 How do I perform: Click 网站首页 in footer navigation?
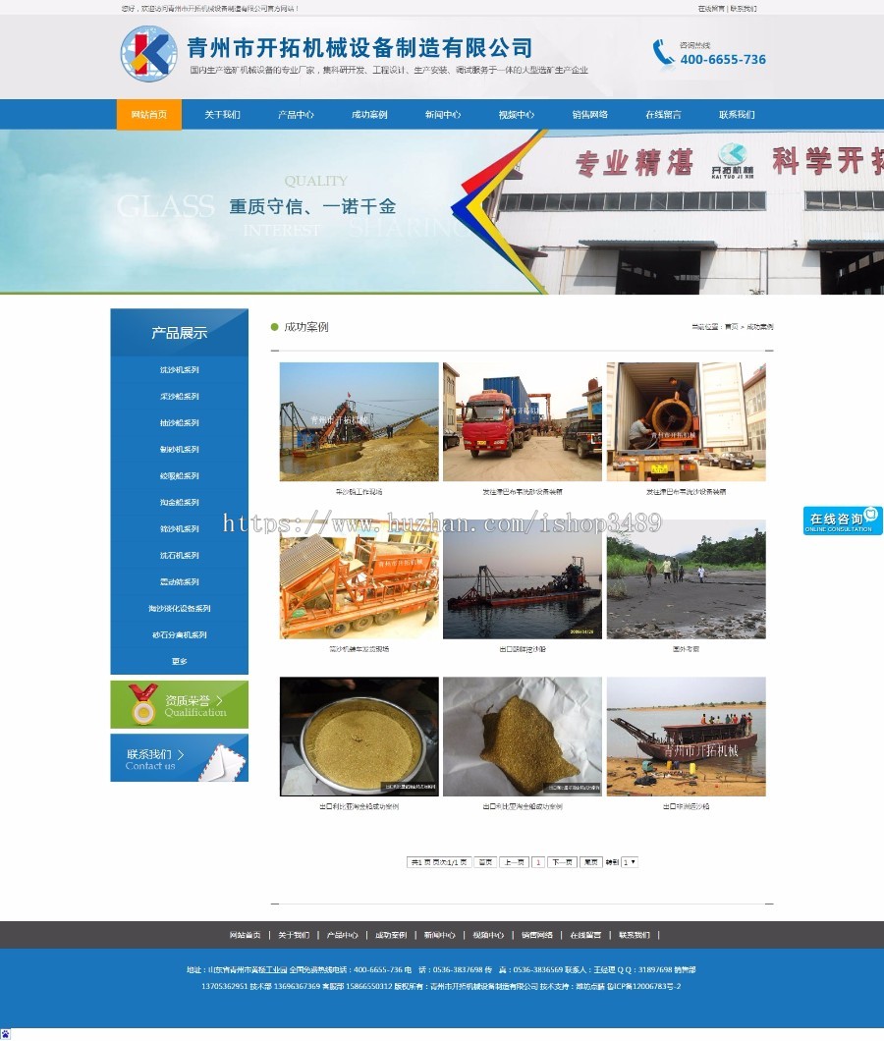pyautogui.click(x=246, y=935)
